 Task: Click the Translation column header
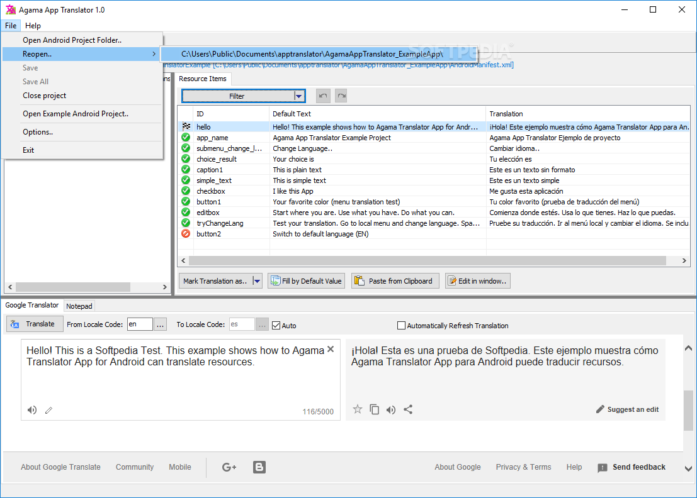click(587, 114)
